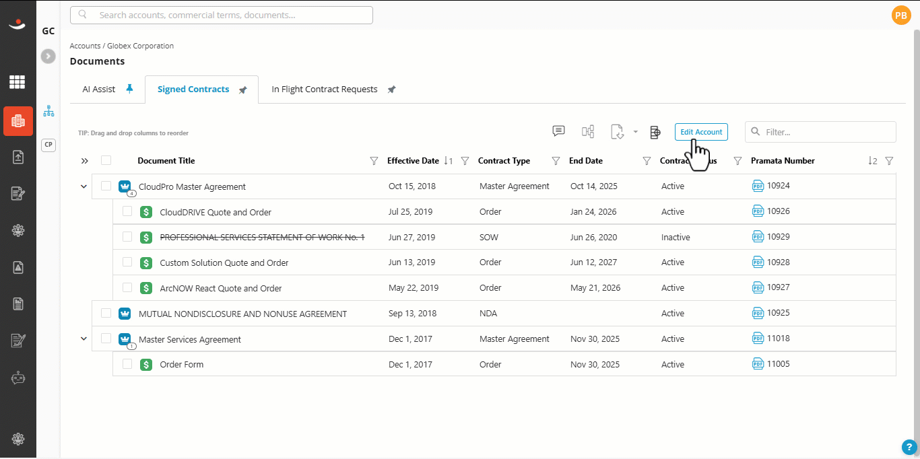Click the Contract Type column header
This screenshot has width=920, height=459.
click(504, 161)
